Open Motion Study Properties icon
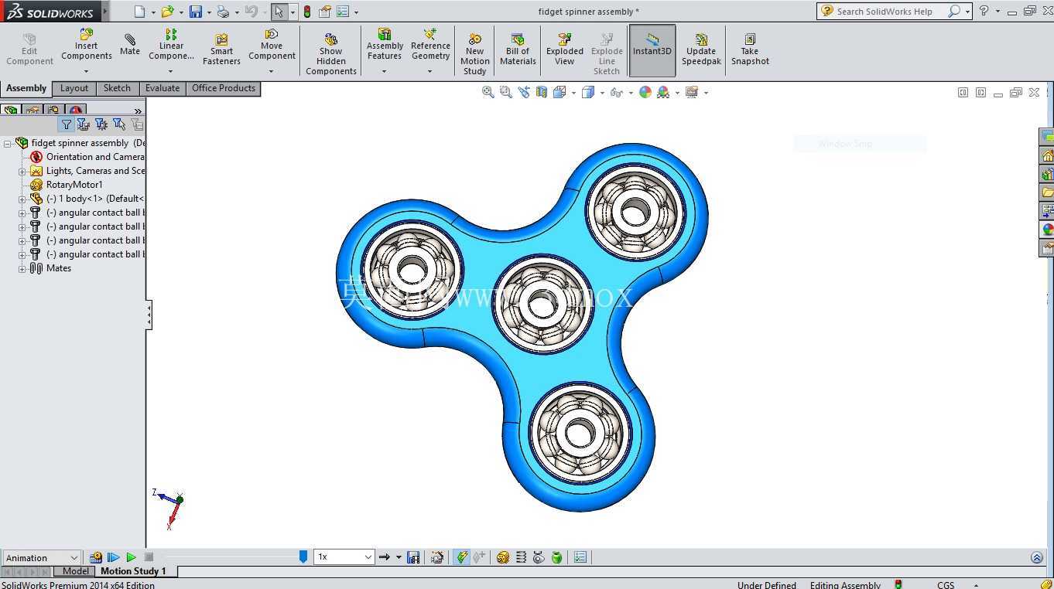The width and height of the screenshot is (1054, 589). click(580, 557)
